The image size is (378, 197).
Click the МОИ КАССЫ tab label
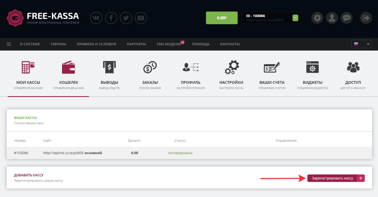point(28,82)
